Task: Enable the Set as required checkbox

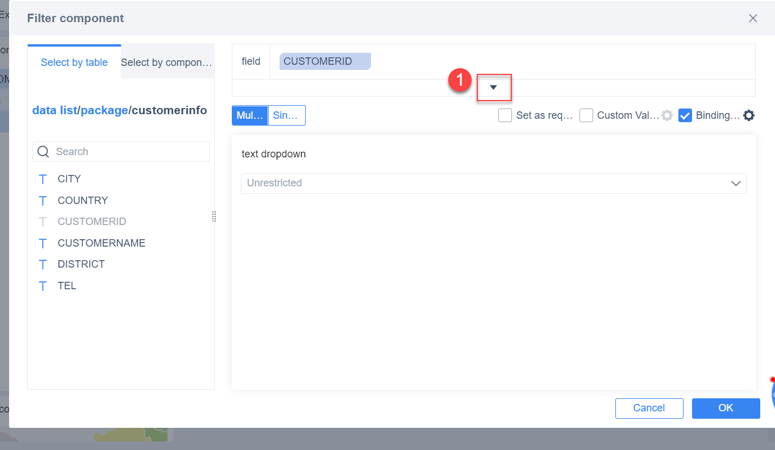Action: click(x=505, y=115)
